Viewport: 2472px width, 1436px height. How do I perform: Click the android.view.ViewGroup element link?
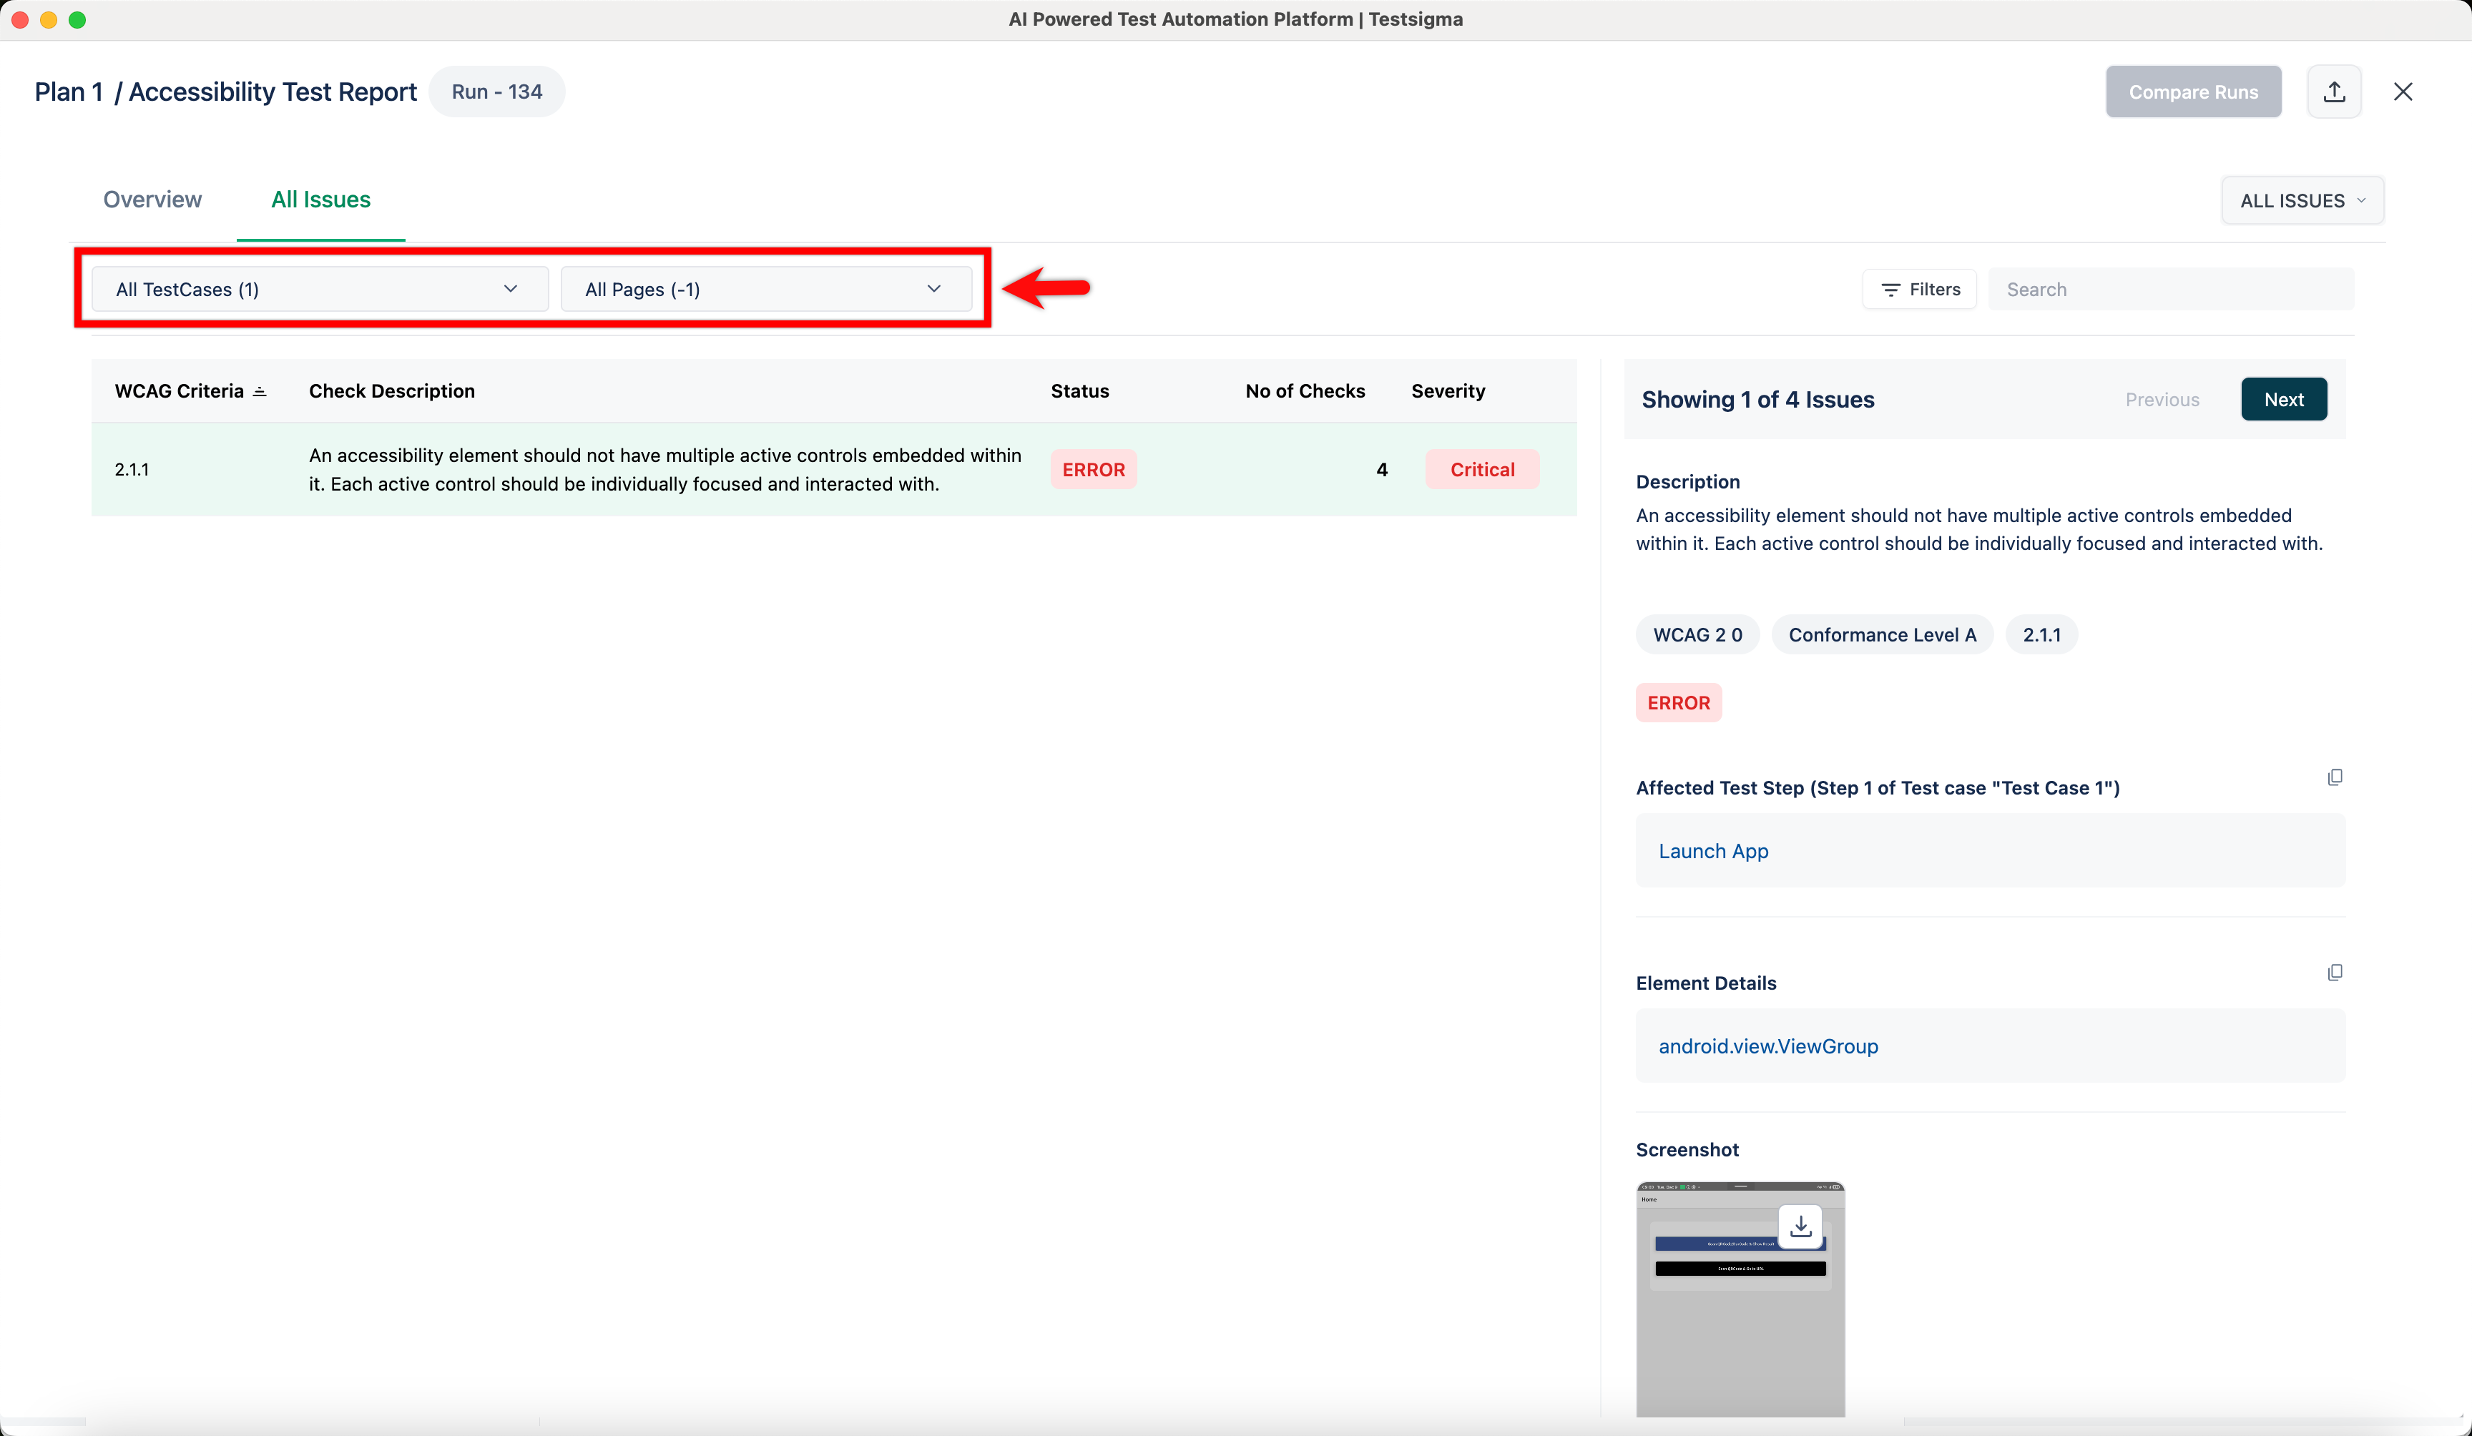1767,1046
